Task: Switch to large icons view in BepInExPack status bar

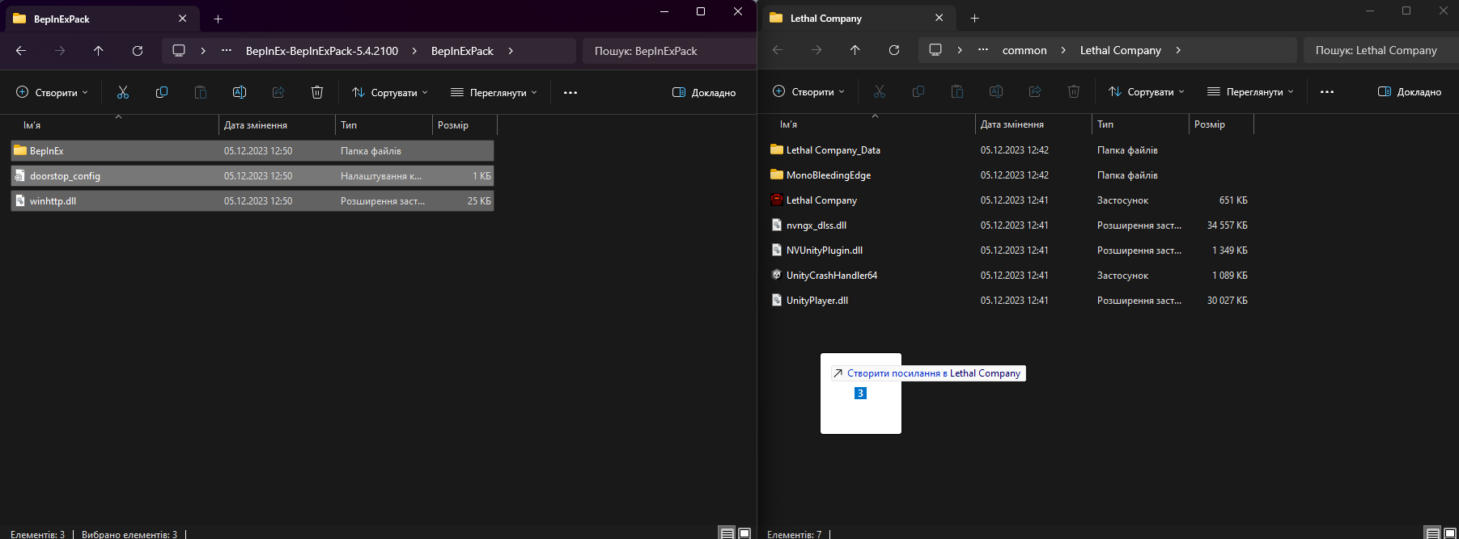Action: pyautogui.click(x=744, y=533)
